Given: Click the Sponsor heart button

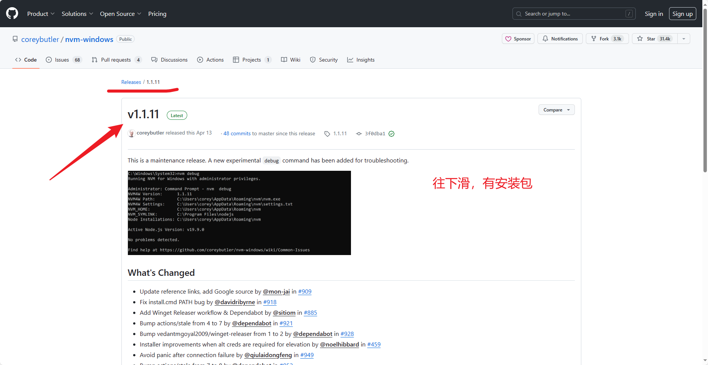Looking at the screenshot, I should pyautogui.click(x=518, y=39).
